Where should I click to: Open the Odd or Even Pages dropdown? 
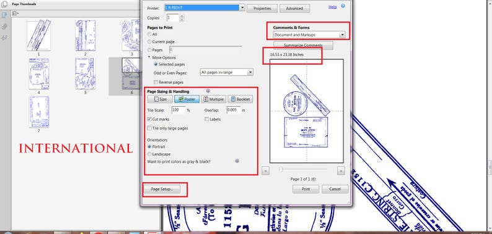pos(226,72)
